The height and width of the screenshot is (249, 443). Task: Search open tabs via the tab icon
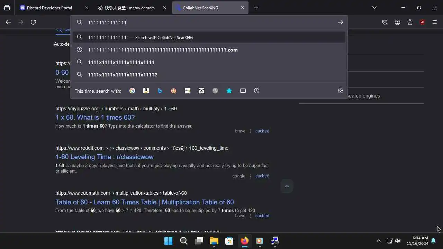point(243,91)
